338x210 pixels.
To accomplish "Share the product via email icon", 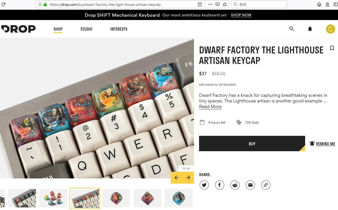I will (250, 185).
